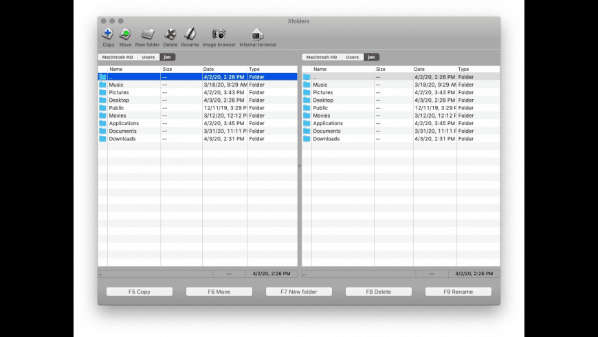Viewport: 598px width, 337px height.
Task: Click the Delete toolbar icon
Action: [x=170, y=34]
